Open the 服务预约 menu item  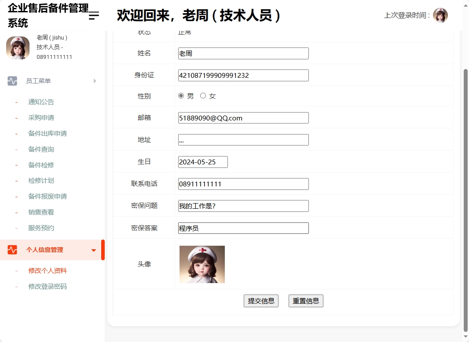pos(41,228)
